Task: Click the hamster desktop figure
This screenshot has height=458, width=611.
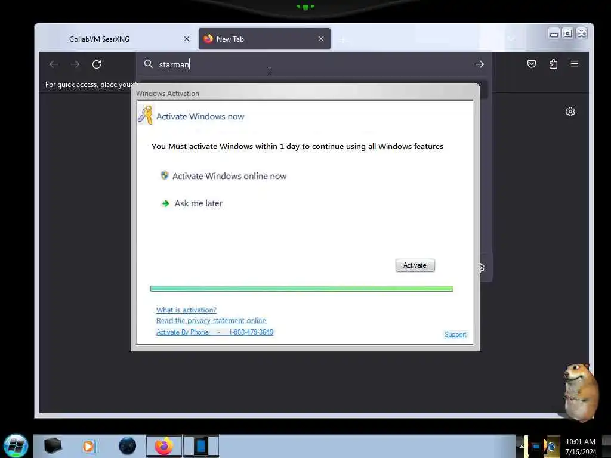Action: click(x=580, y=392)
